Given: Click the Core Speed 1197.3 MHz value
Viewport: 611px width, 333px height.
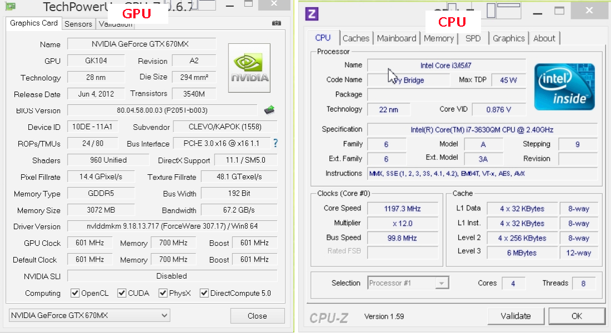Looking at the screenshot, I should 403,208.
